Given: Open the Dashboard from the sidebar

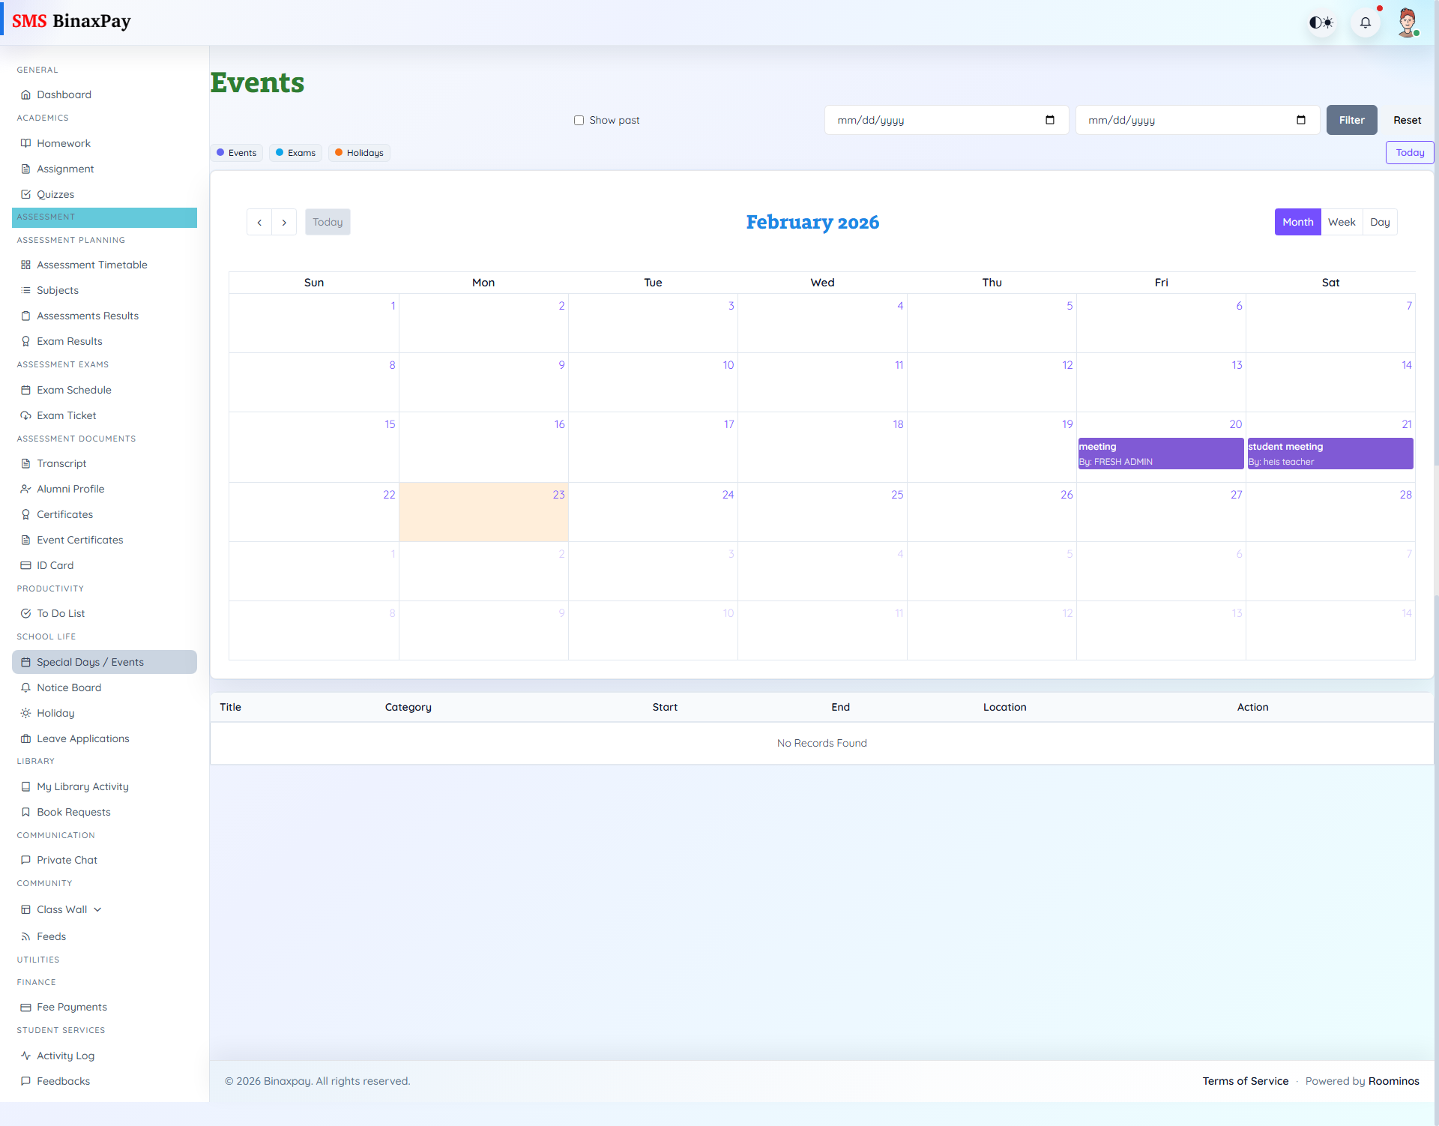Looking at the screenshot, I should pyautogui.click(x=64, y=94).
